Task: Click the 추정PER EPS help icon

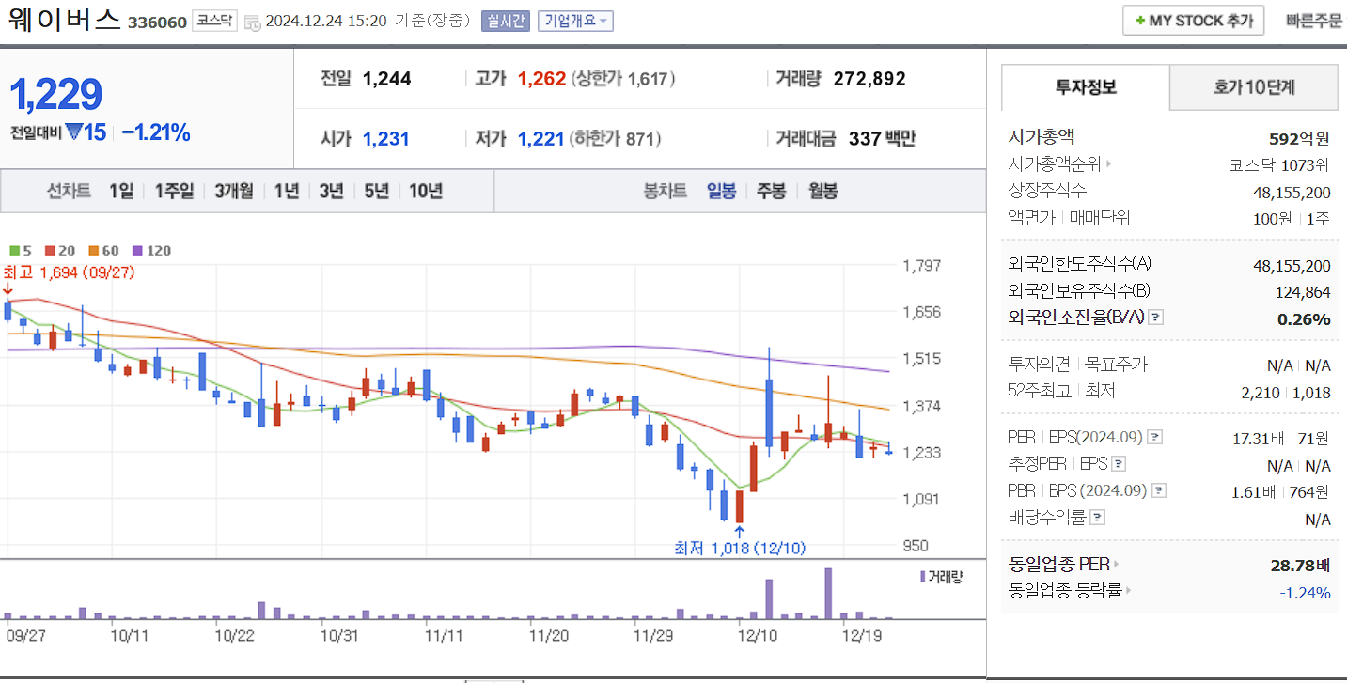Action: click(1119, 464)
